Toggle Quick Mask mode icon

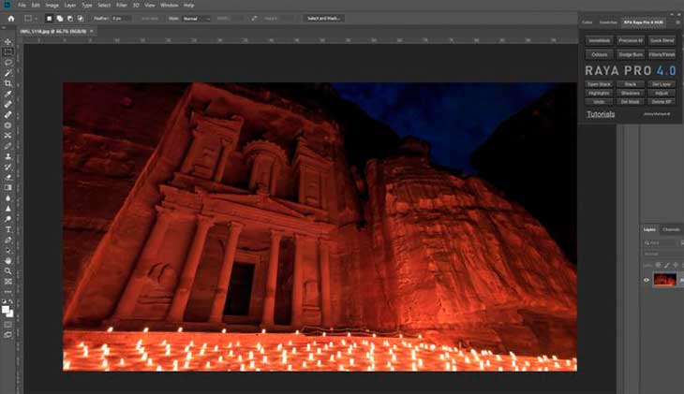(7, 325)
